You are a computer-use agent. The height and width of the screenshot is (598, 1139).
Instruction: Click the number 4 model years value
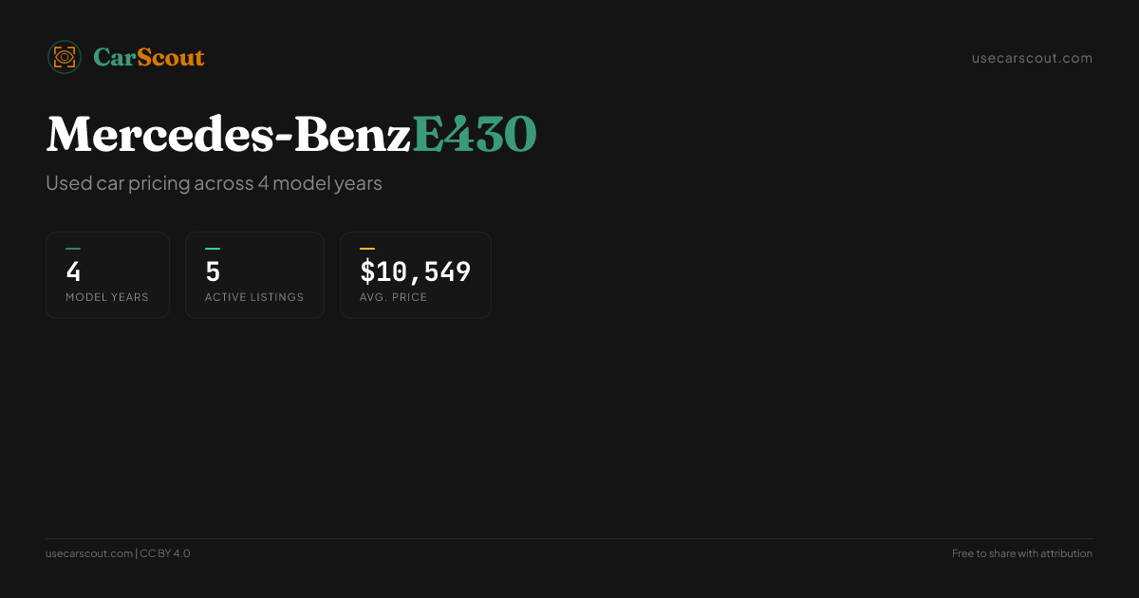(73, 272)
